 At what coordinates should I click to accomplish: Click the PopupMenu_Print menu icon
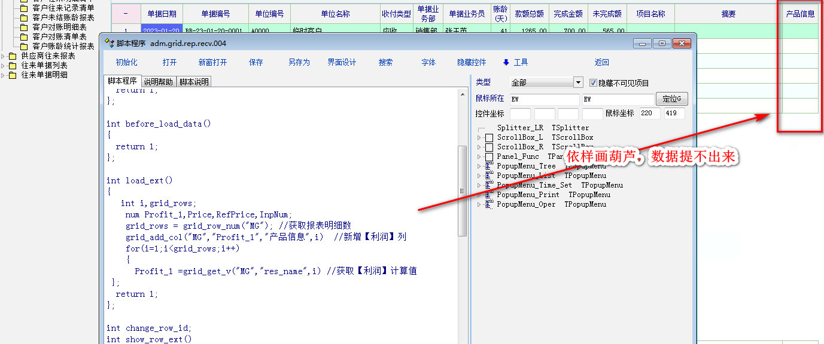[x=489, y=195]
